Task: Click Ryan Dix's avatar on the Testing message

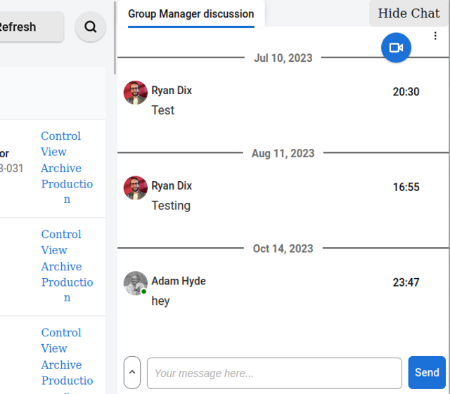Action: (136, 188)
